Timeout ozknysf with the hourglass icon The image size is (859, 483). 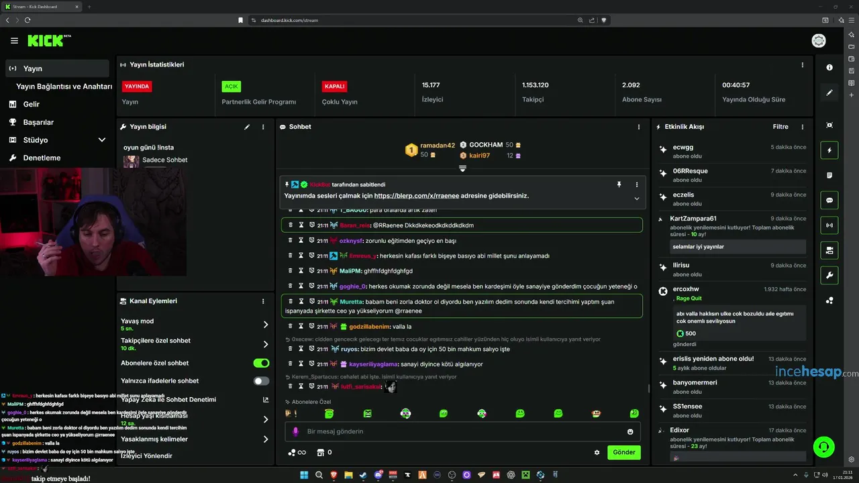[x=301, y=240]
